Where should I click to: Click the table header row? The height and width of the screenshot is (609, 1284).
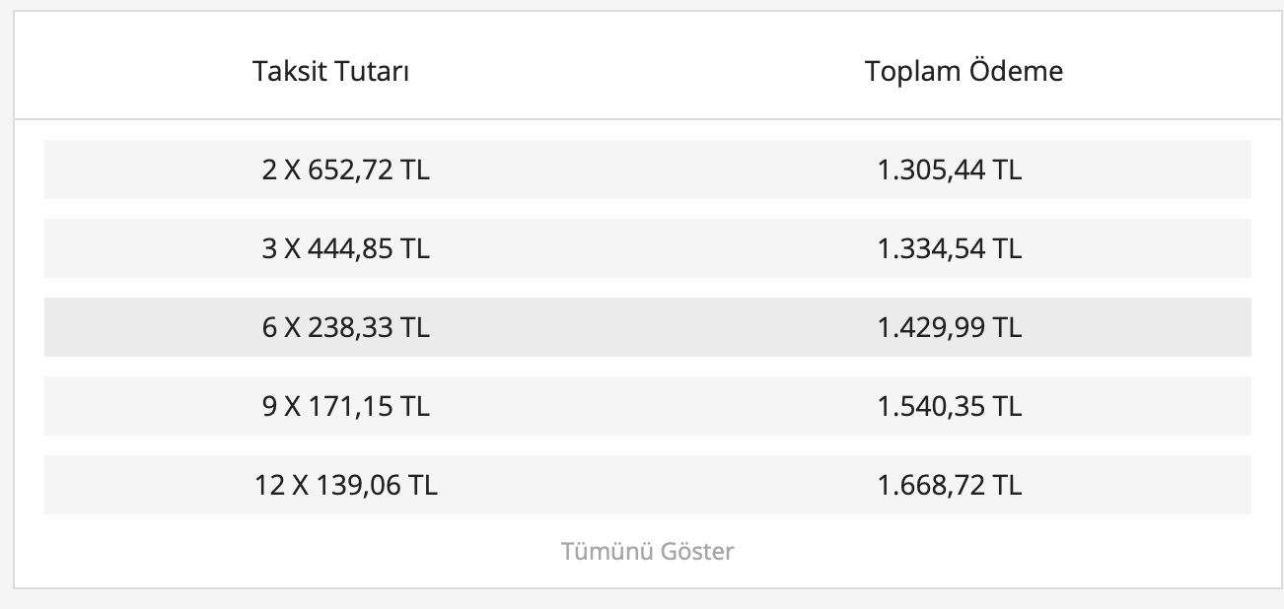(647, 71)
